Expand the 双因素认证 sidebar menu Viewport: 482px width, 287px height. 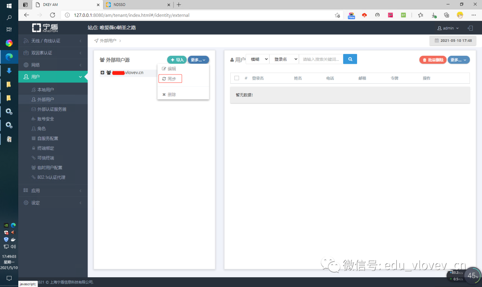point(53,53)
